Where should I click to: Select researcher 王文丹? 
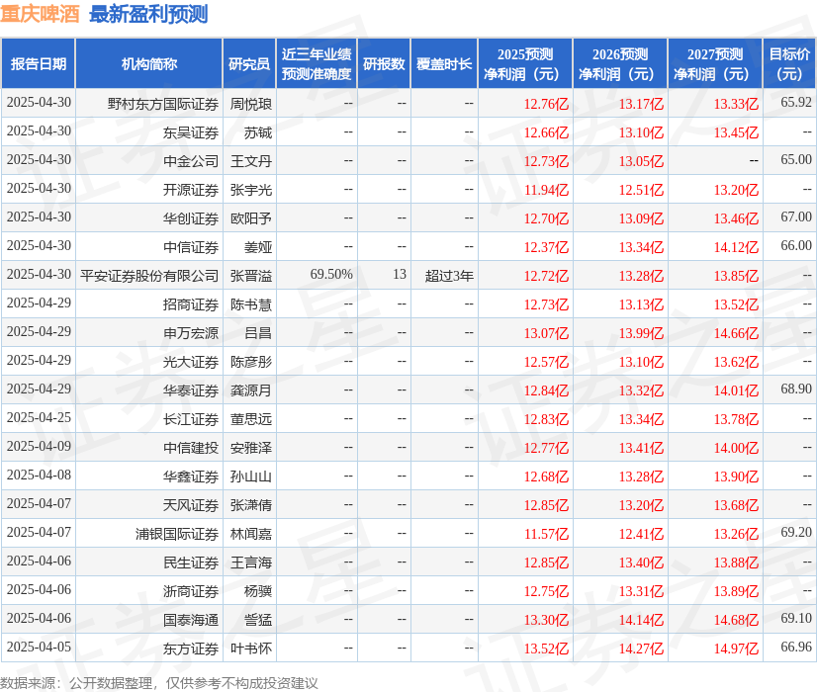(251, 161)
